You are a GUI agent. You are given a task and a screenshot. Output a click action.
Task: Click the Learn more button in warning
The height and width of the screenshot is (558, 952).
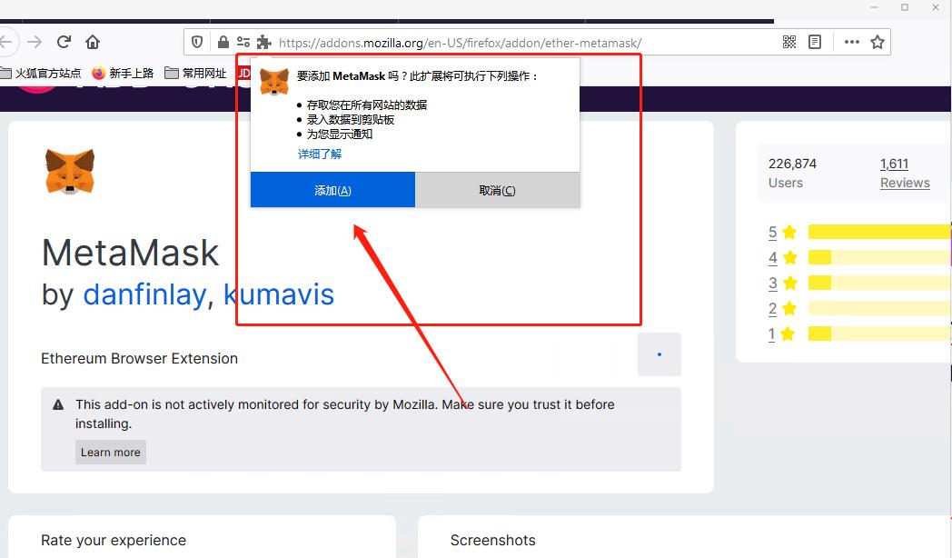tap(111, 453)
